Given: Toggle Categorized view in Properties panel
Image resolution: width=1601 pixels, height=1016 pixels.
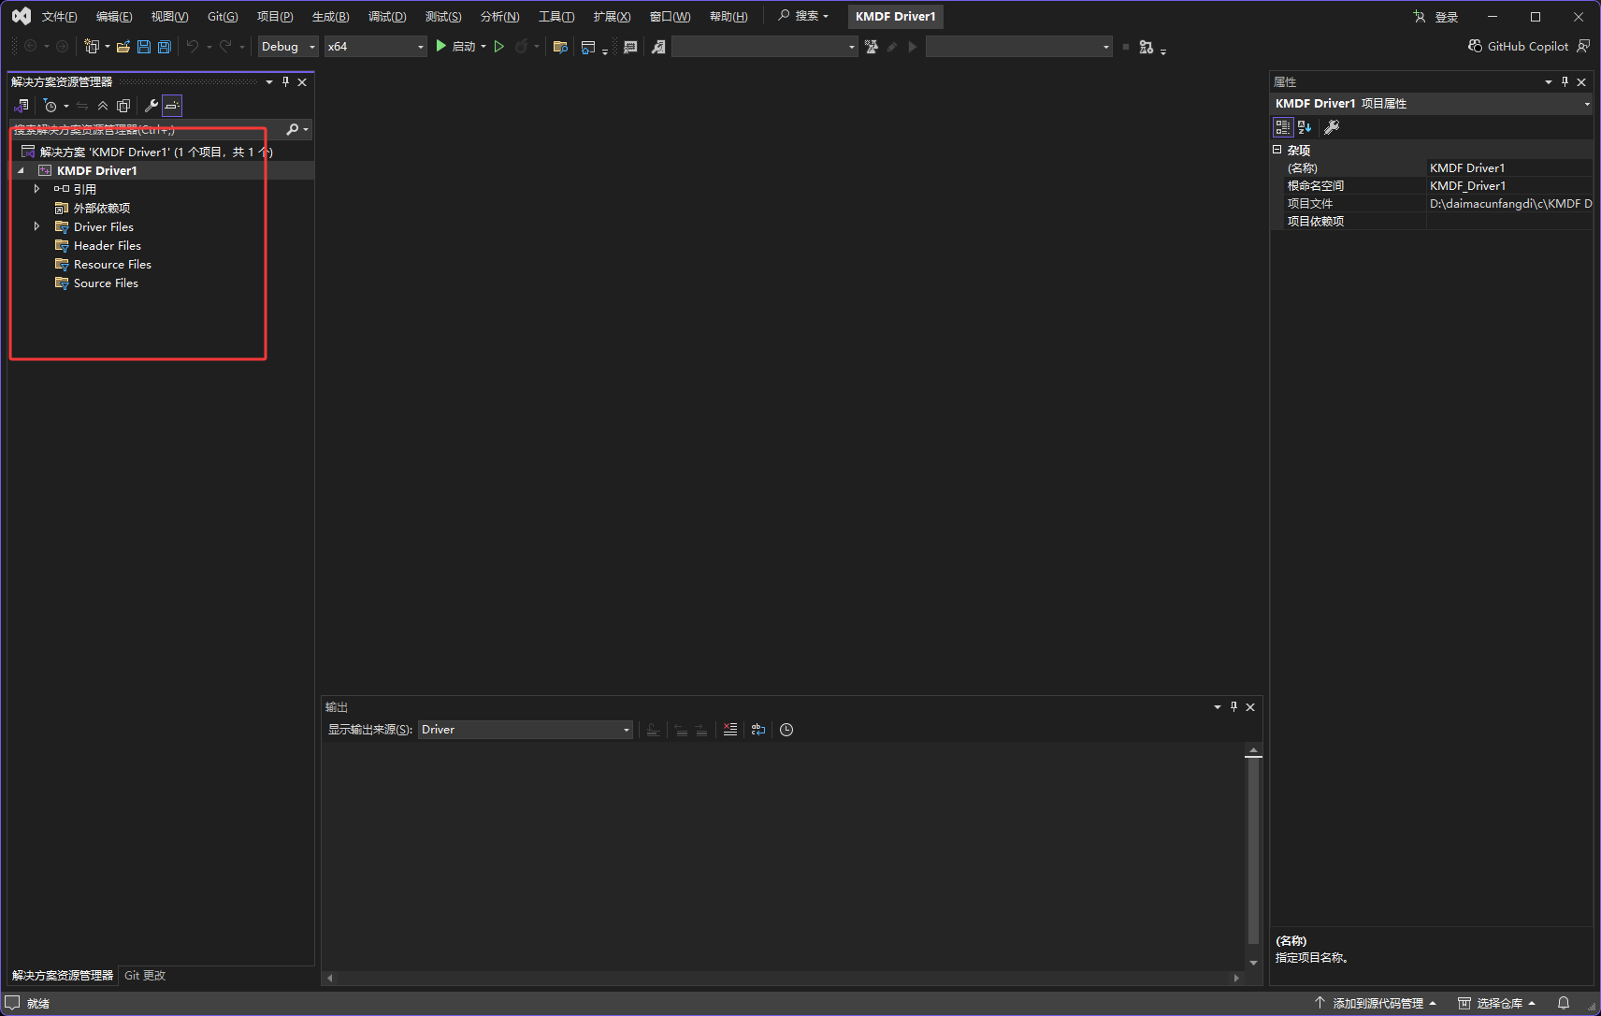Looking at the screenshot, I should click(1283, 127).
